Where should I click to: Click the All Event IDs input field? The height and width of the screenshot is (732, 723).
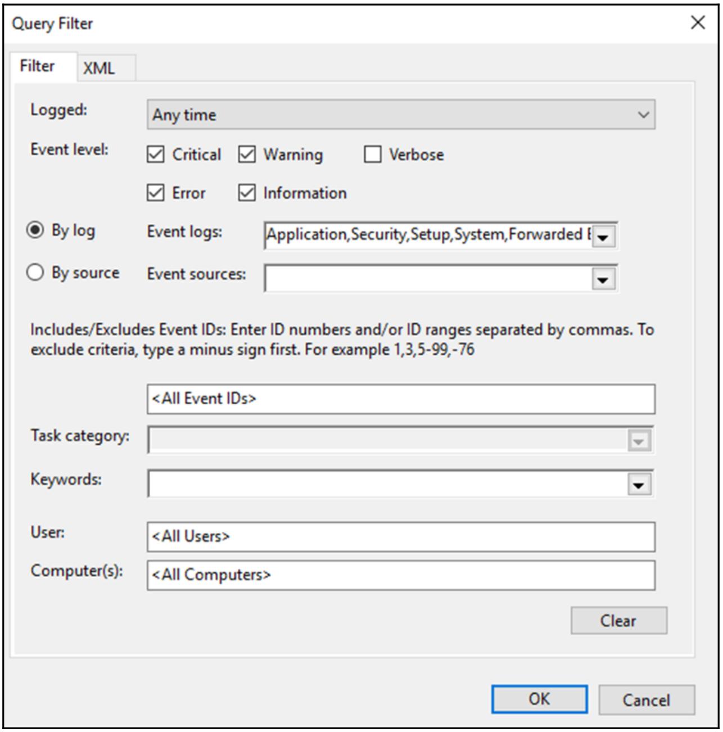tap(400, 399)
